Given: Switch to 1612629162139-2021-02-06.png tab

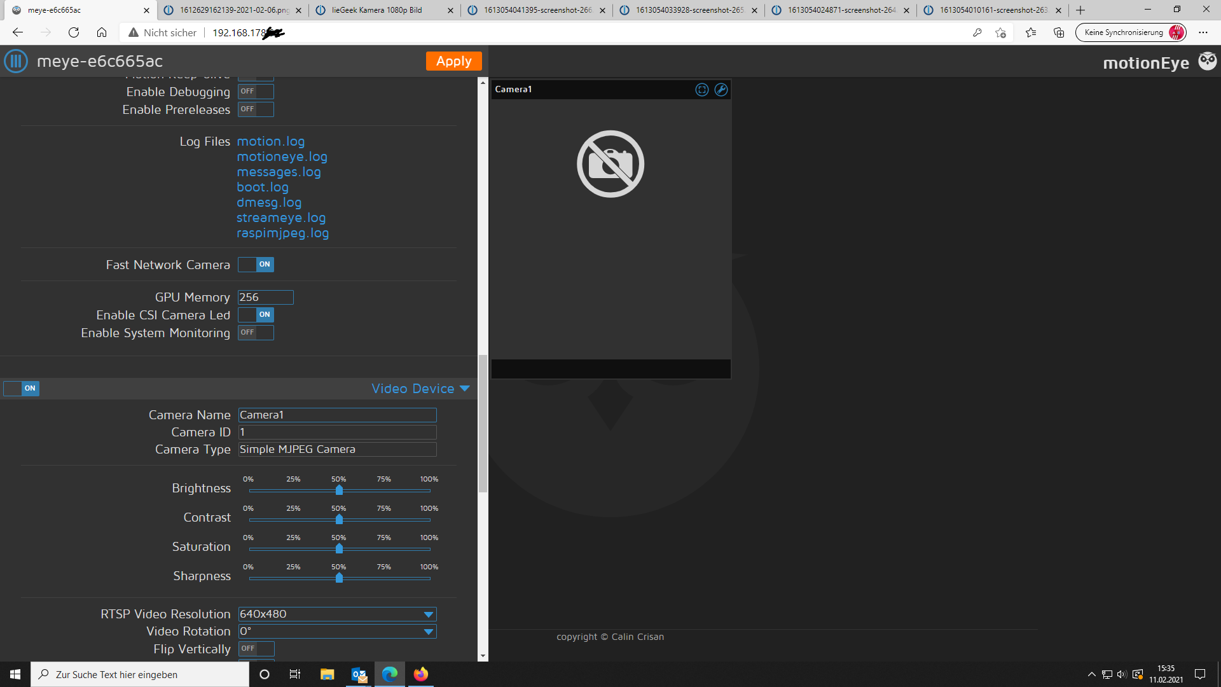Looking at the screenshot, I should [x=233, y=10].
